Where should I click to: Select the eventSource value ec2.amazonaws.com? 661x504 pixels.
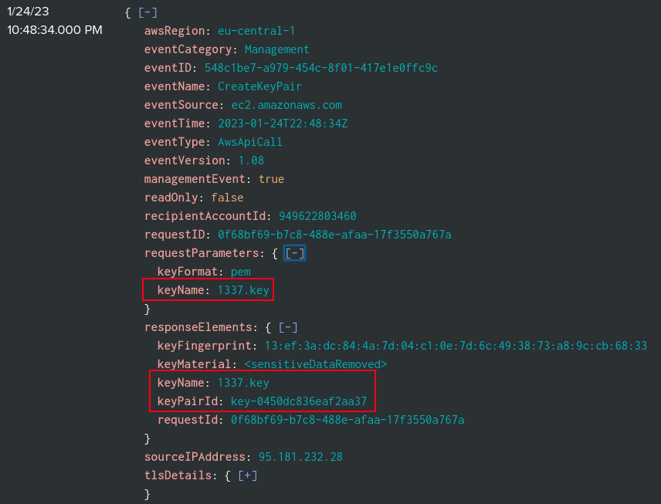(286, 105)
